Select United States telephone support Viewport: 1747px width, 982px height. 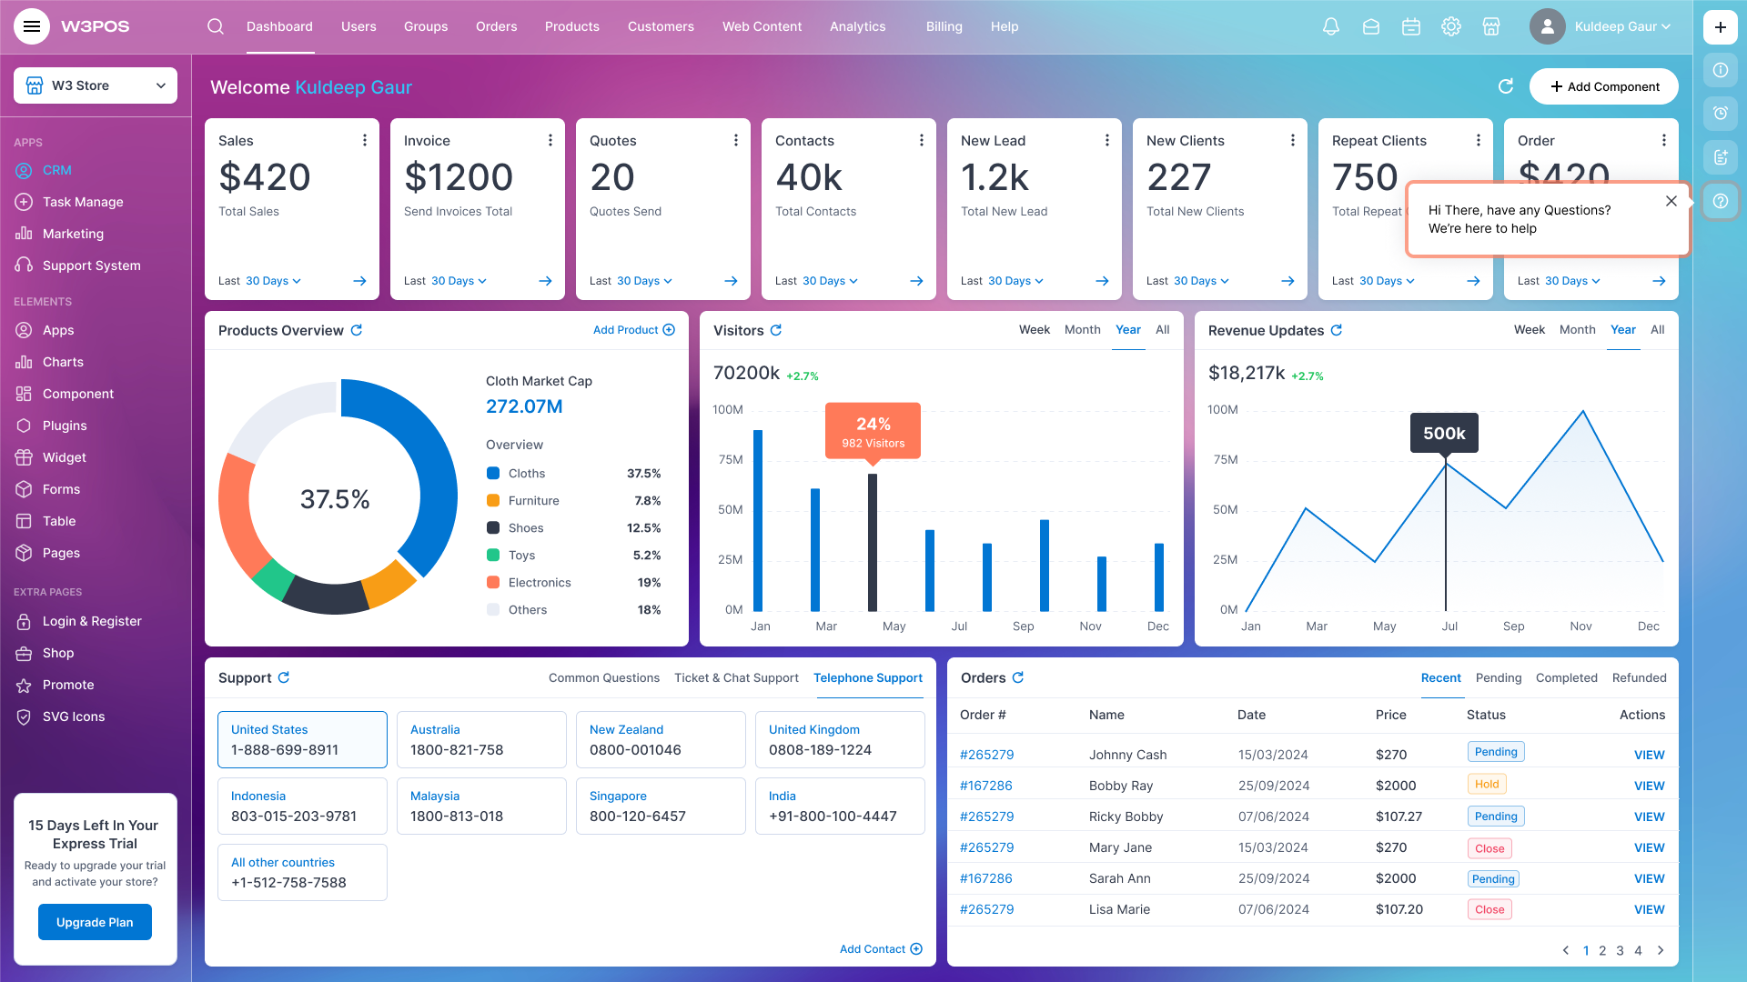click(x=302, y=739)
